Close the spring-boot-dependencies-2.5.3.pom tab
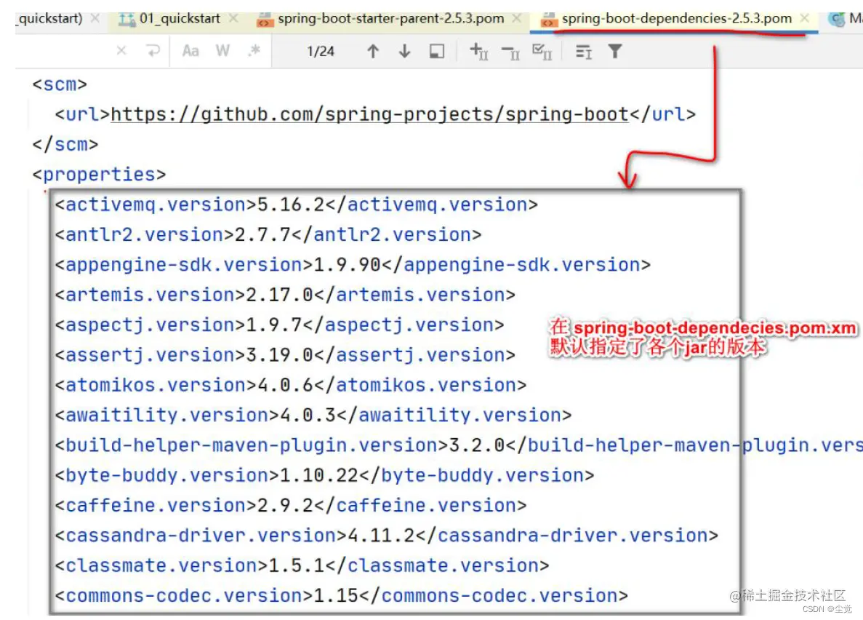Viewport: 863px width, 620px height. 804,19
